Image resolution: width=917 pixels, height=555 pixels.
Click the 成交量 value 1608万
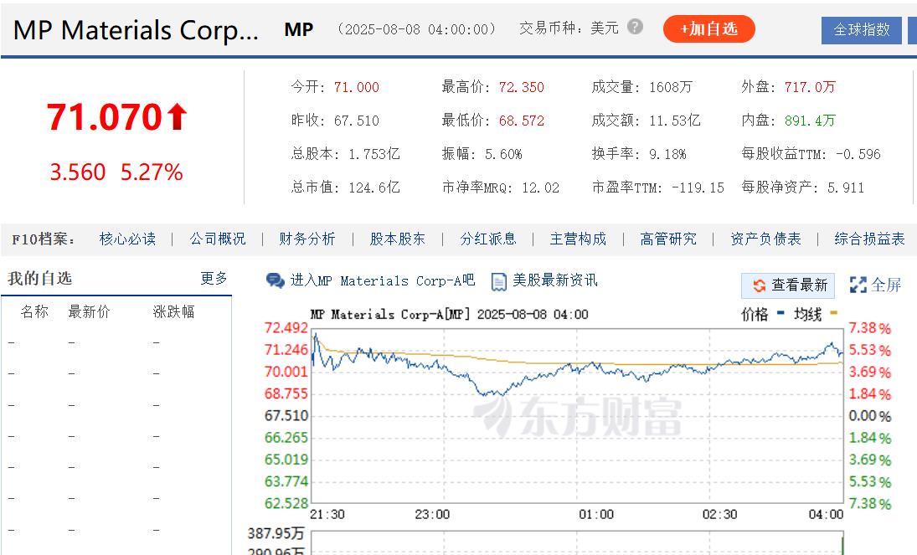click(x=670, y=87)
